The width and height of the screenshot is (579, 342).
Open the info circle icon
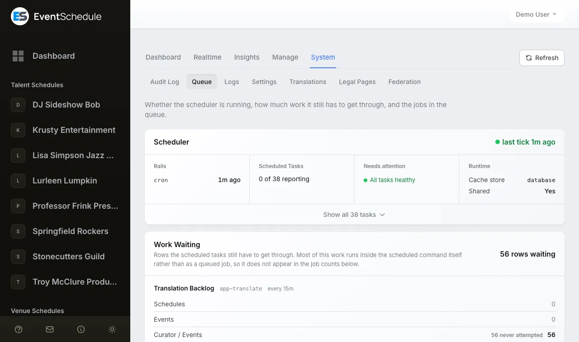tap(81, 329)
